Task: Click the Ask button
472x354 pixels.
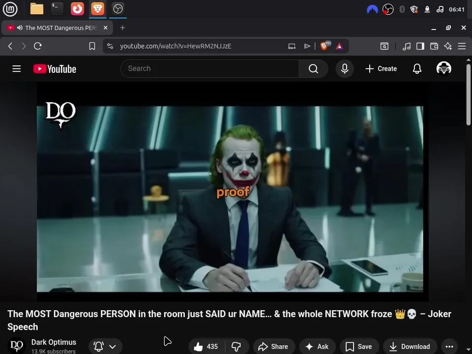Action: coord(317,347)
